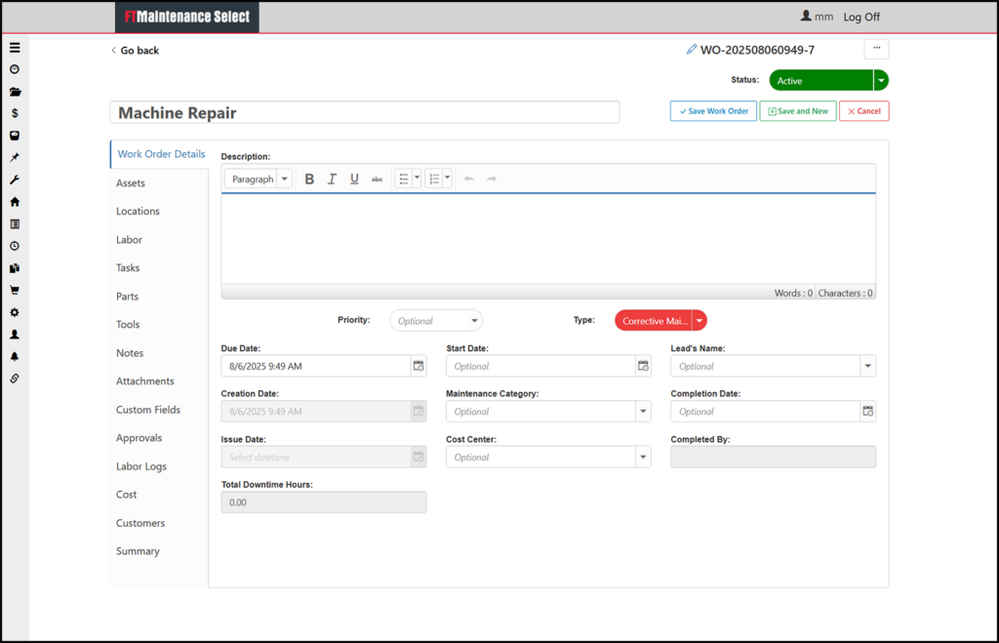Open the more options ellipsis button
This screenshot has width=999, height=643.
tap(877, 49)
